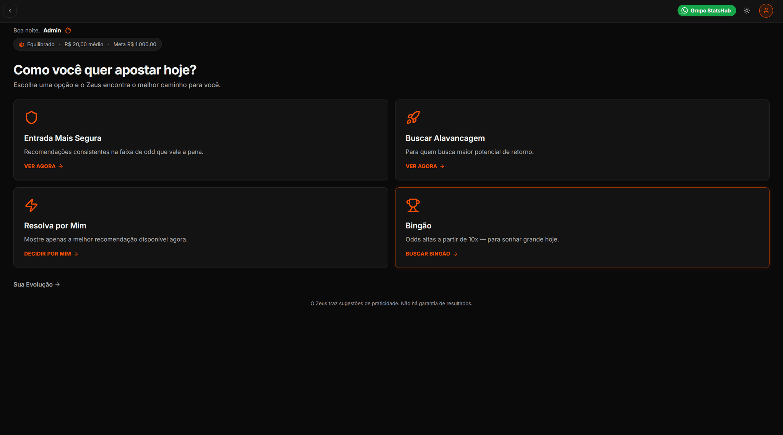
Task: Click the trophy icon on Bingão
Action: tap(413, 205)
